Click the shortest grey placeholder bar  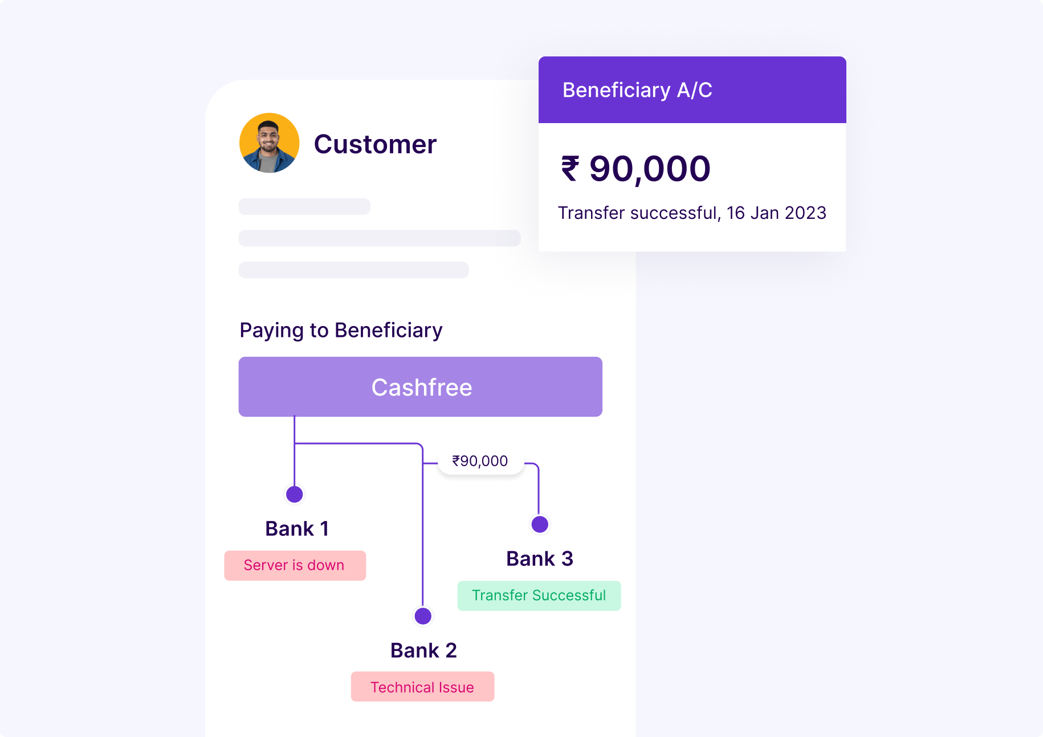tap(304, 206)
